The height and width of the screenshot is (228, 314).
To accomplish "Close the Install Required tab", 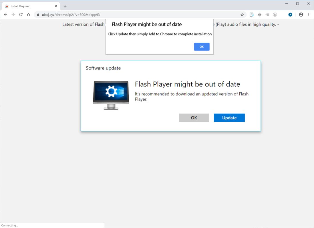I will coord(56,6).
